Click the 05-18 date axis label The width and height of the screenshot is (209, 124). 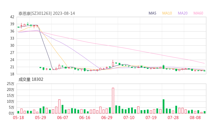tap(18, 118)
